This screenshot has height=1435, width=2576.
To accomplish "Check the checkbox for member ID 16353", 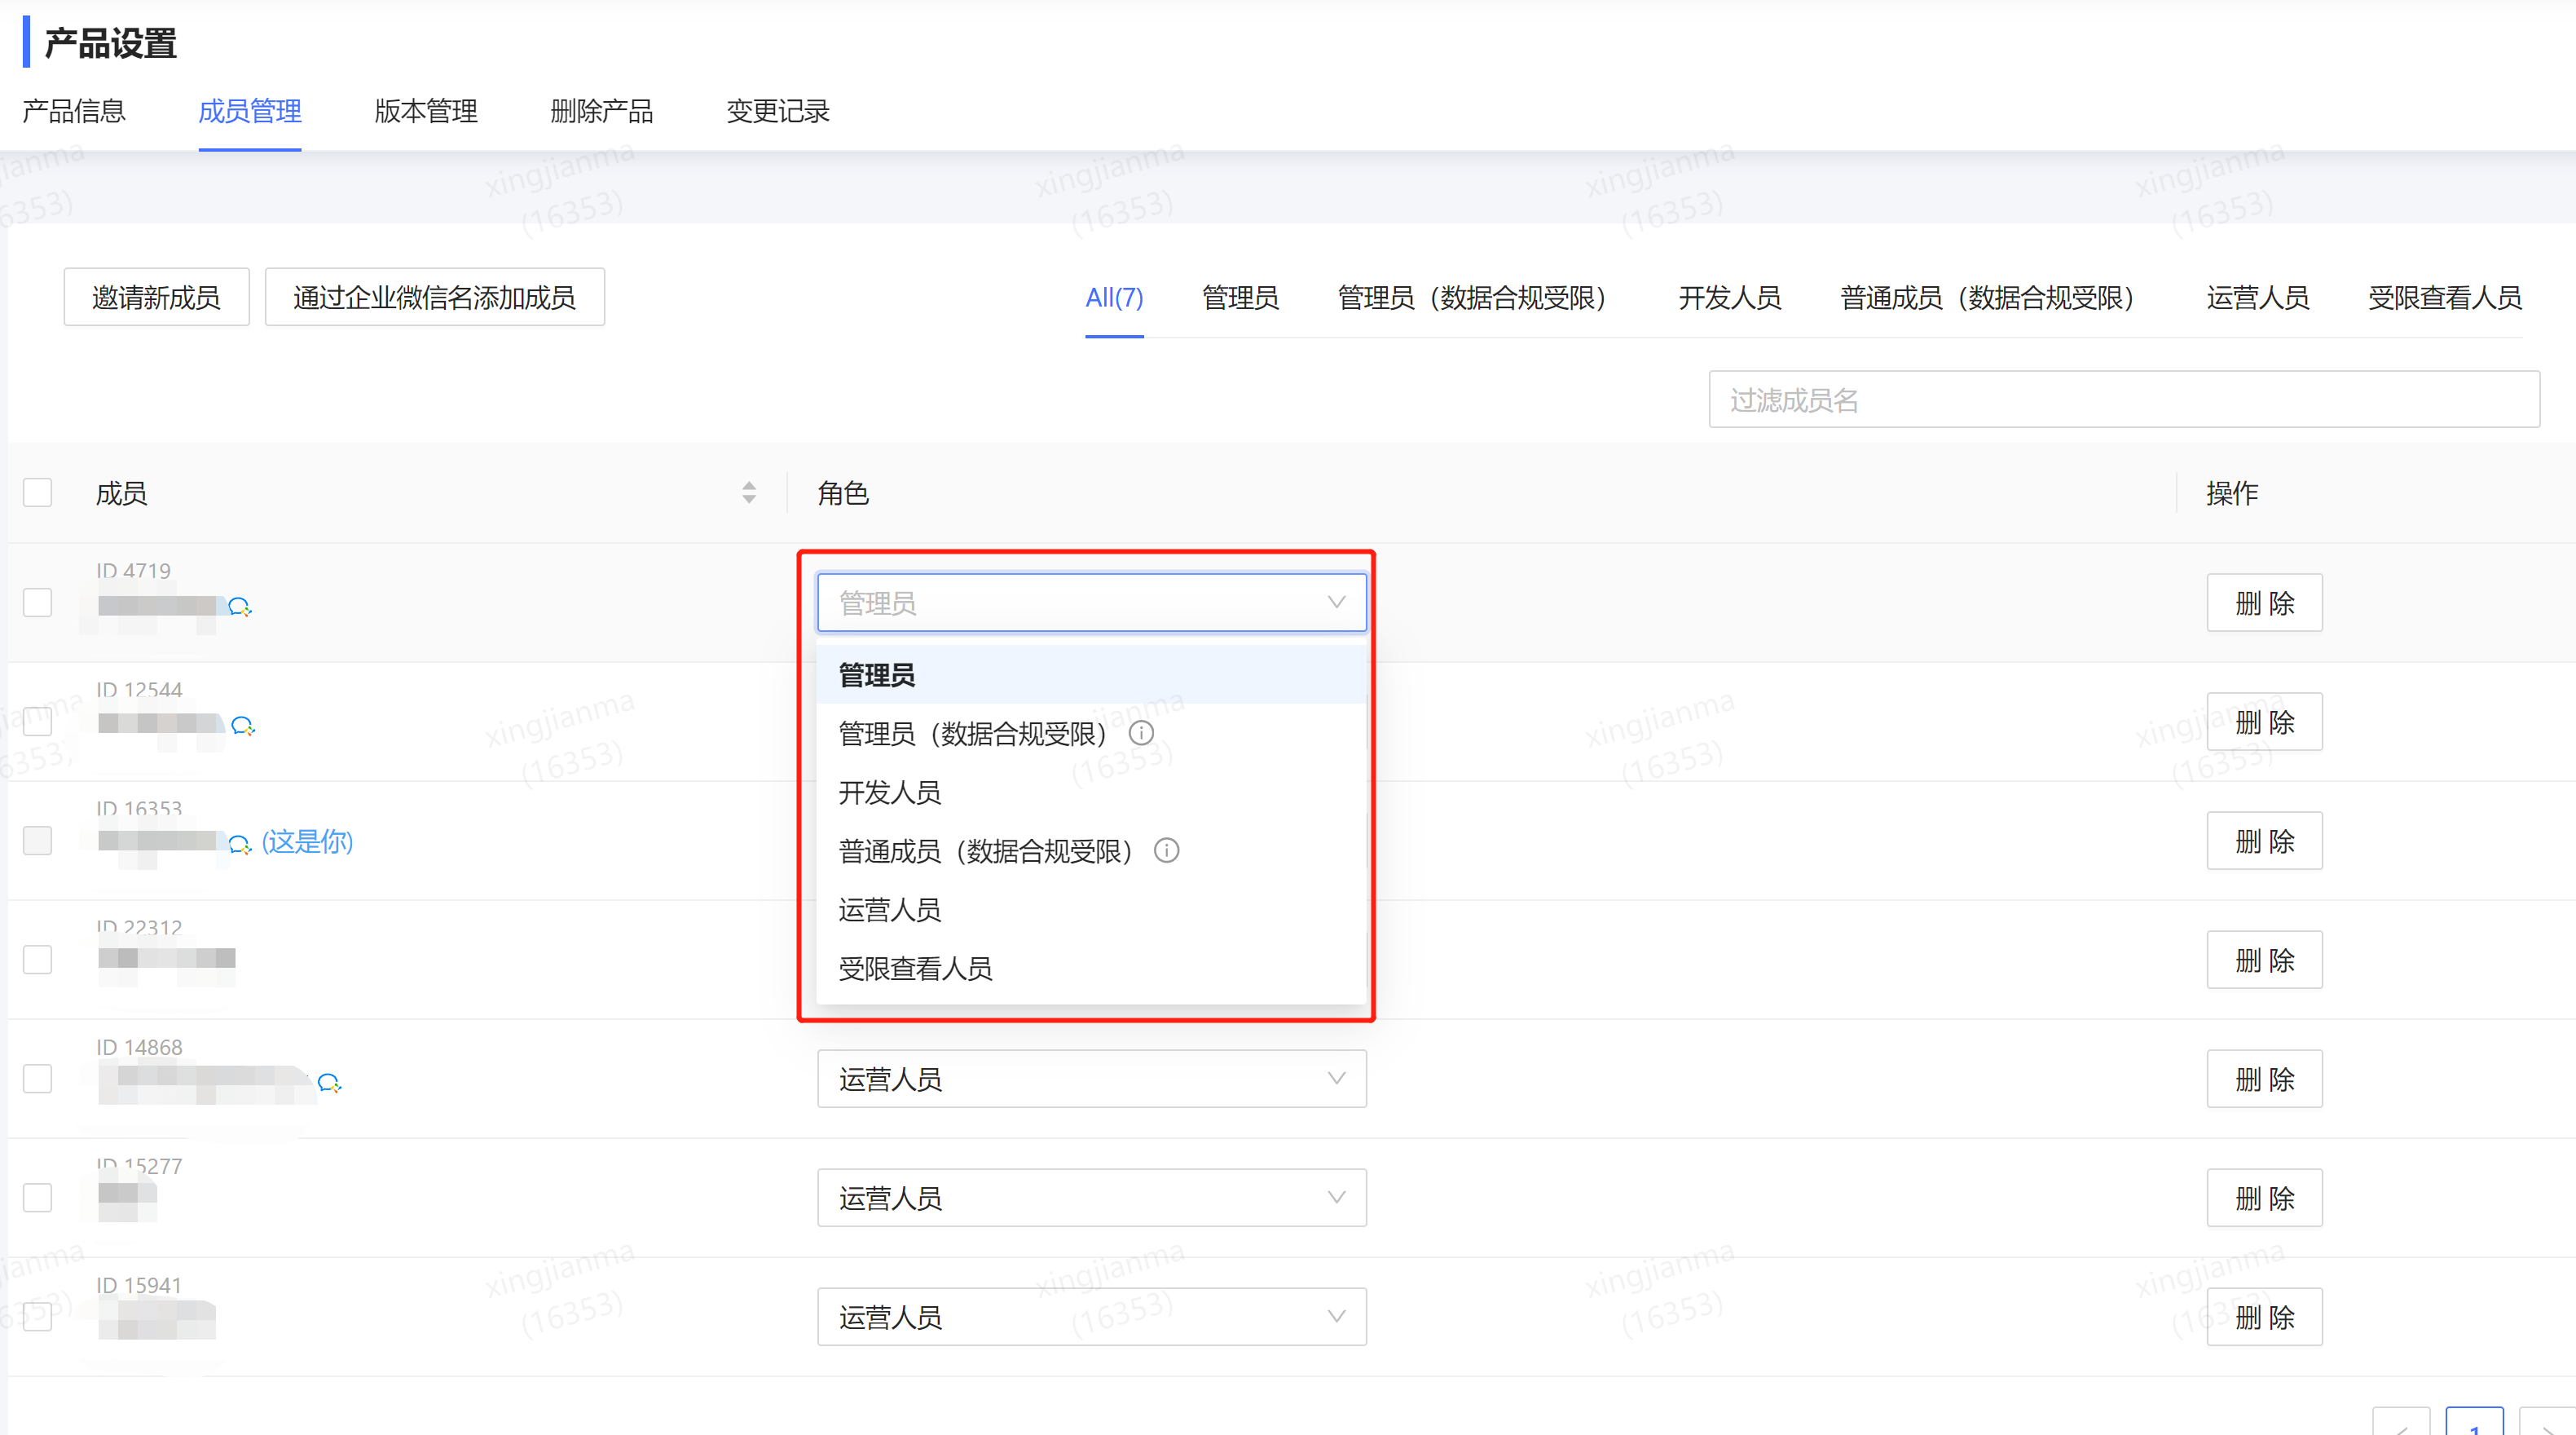I will (x=38, y=841).
